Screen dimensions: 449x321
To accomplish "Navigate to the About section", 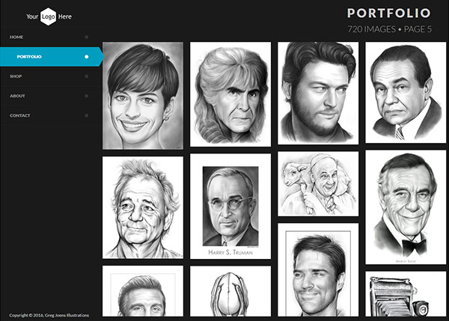I will 17,96.
